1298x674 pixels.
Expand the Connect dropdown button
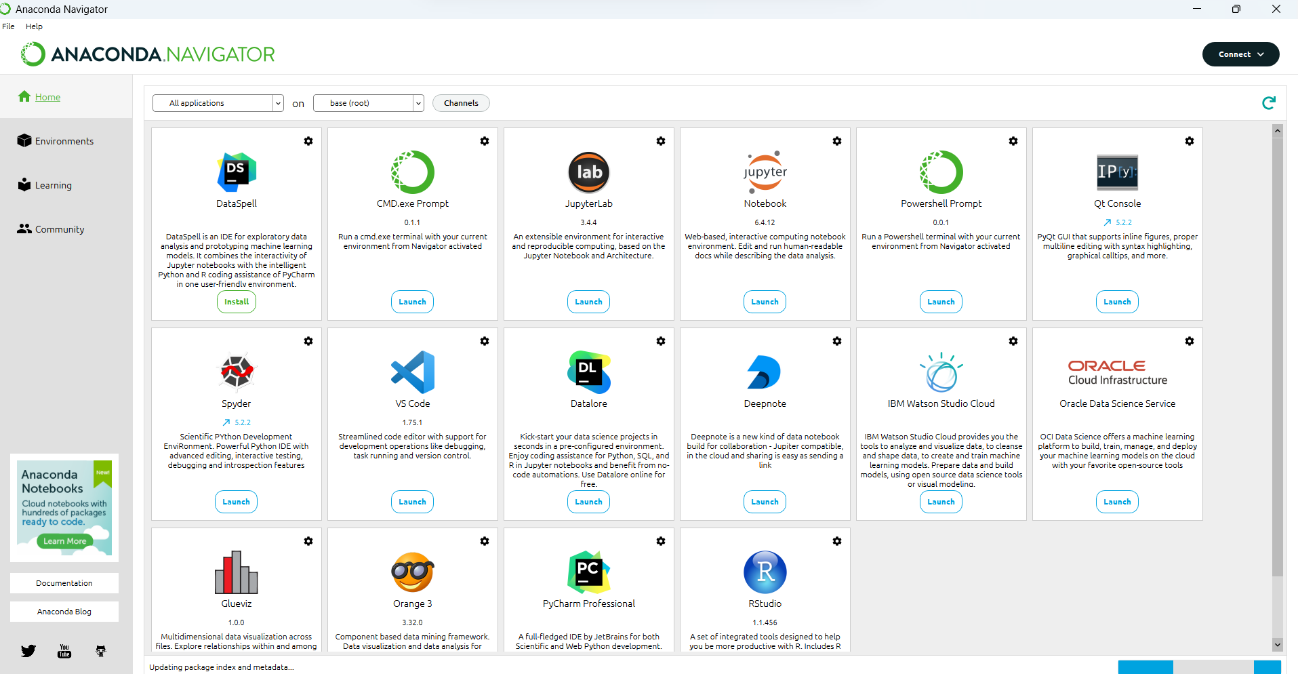[x=1240, y=54]
